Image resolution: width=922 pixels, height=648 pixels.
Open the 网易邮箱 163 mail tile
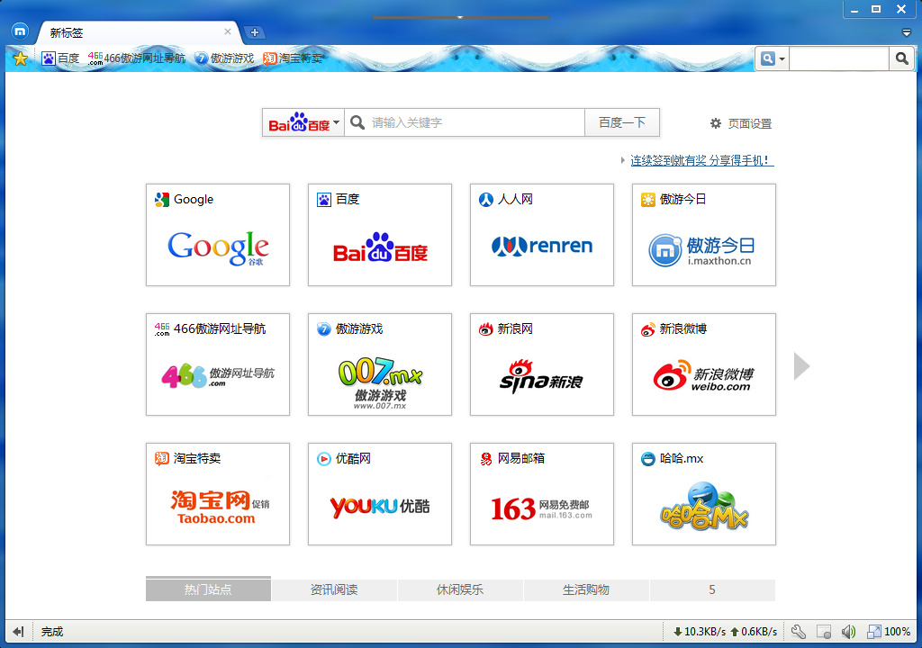pos(541,494)
